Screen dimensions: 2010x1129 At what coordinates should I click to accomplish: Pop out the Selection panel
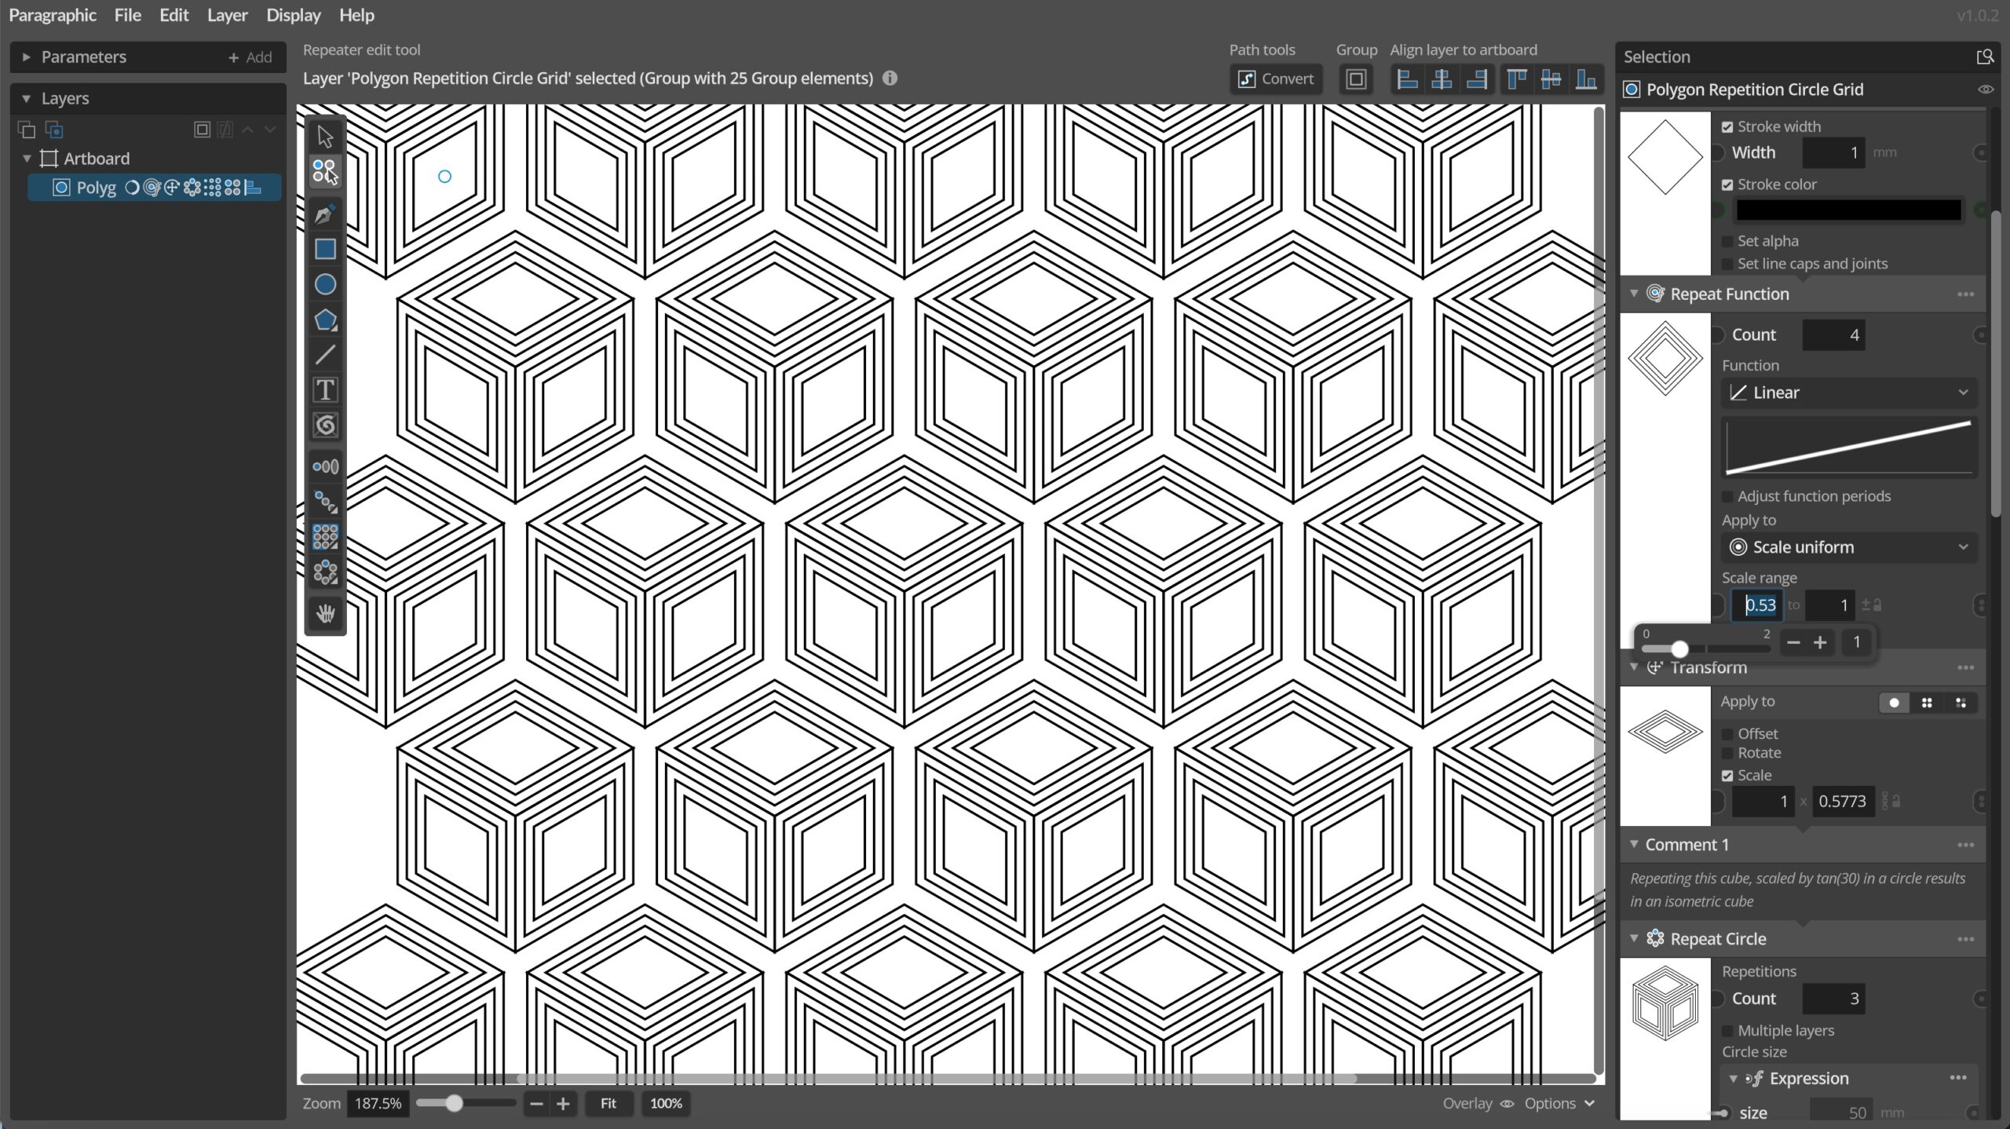tap(1984, 57)
